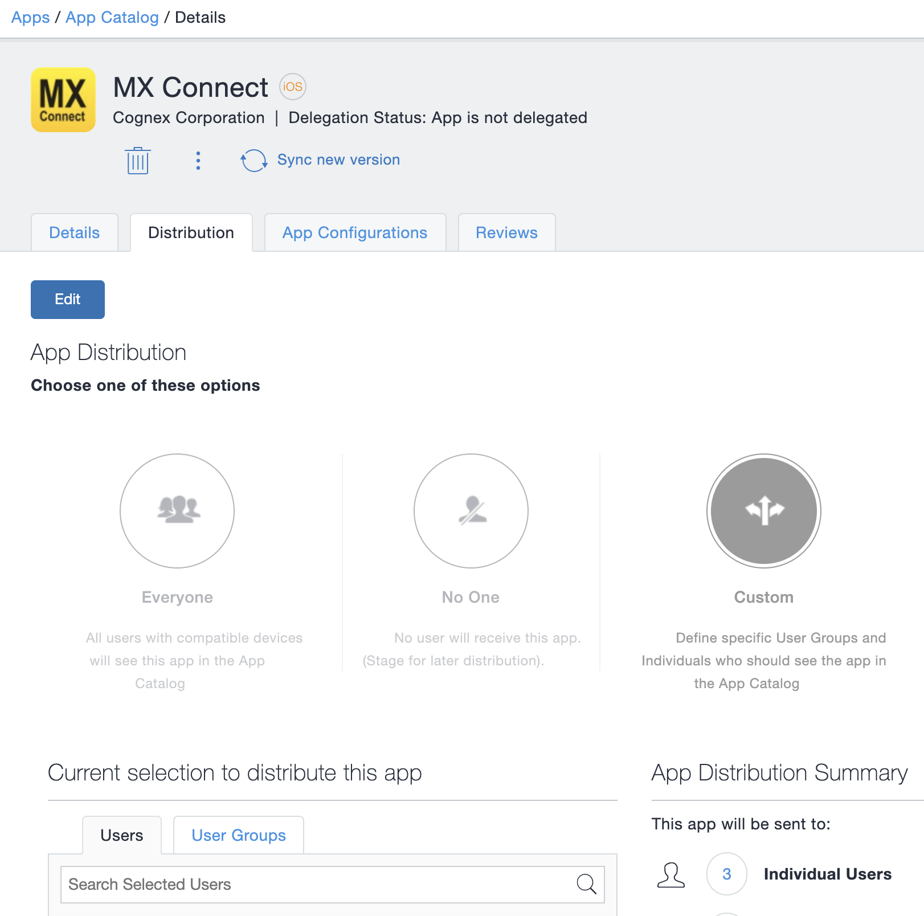Screen dimensions: 924x916
Task: Choose the No One distribution option icon
Action: (x=471, y=511)
